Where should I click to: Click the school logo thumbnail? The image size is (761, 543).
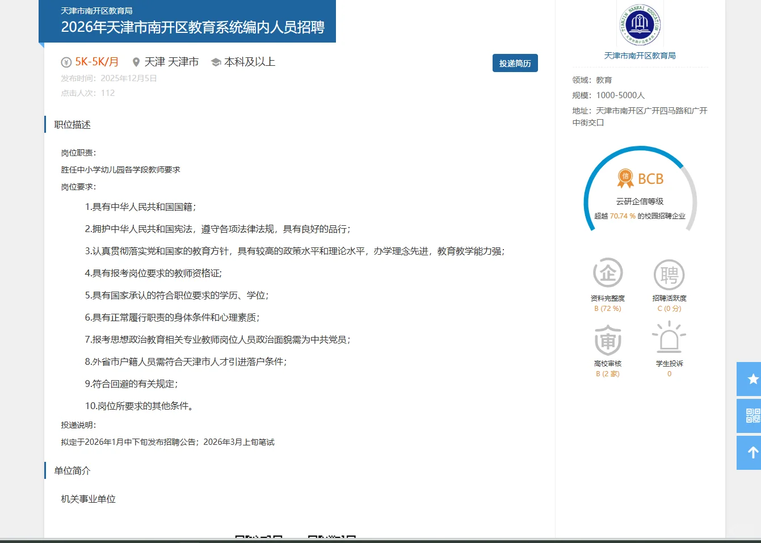click(640, 24)
